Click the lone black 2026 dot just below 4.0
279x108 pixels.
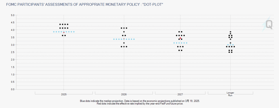(x=124, y=32)
